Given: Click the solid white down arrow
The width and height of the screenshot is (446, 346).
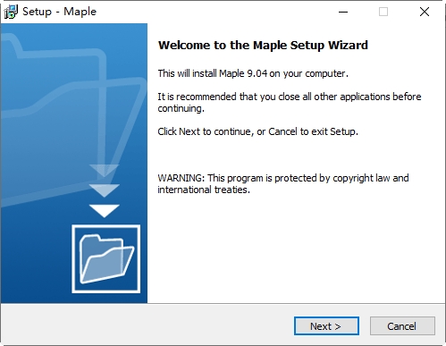Looking at the screenshot, I should [105, 210].
